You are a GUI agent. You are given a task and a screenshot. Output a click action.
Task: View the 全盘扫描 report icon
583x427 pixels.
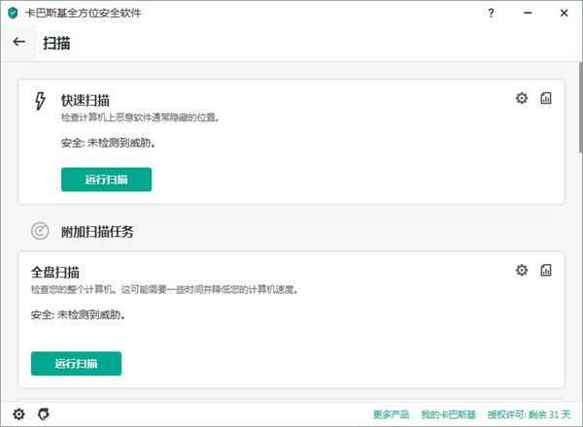545,270
